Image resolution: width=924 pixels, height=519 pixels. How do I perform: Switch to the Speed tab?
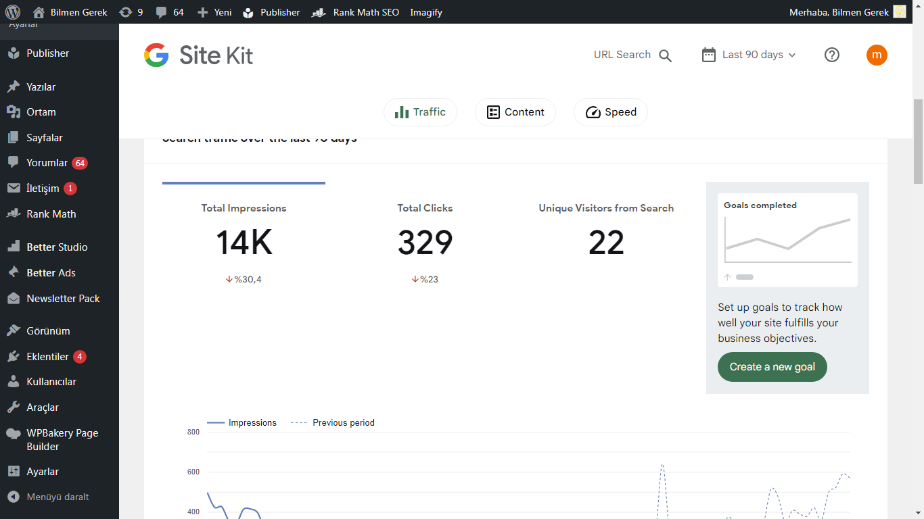pyautogui.click(x=611, y=112)
